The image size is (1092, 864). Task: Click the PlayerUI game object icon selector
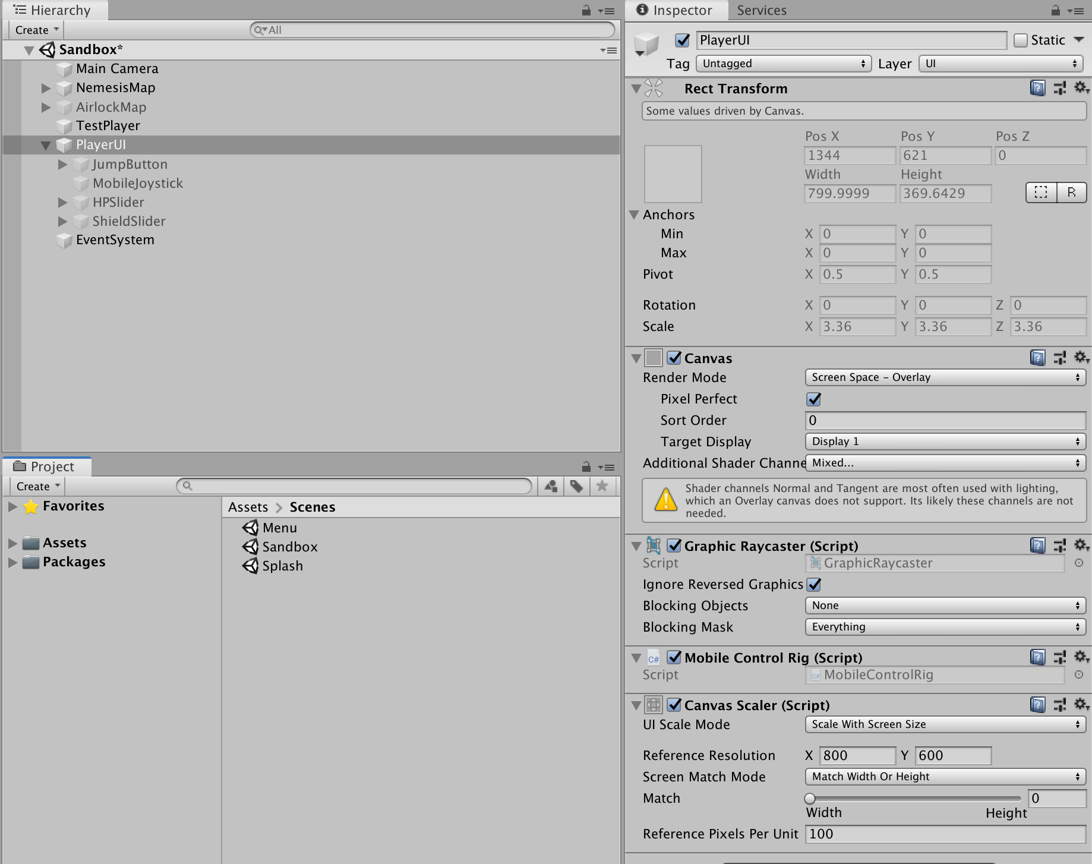pos(646,45)
